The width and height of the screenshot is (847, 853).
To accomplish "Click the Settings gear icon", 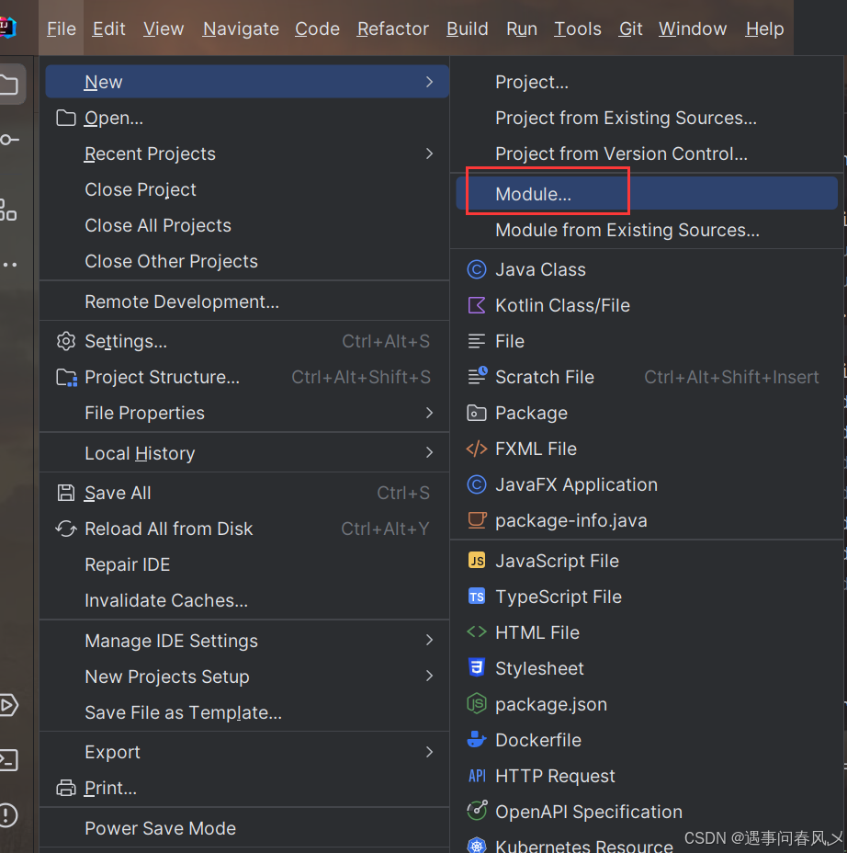I will click(66, 342).
